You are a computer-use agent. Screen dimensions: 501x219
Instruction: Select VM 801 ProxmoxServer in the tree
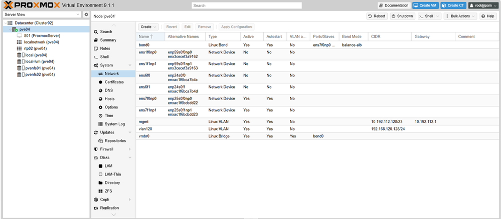(42, 36)
